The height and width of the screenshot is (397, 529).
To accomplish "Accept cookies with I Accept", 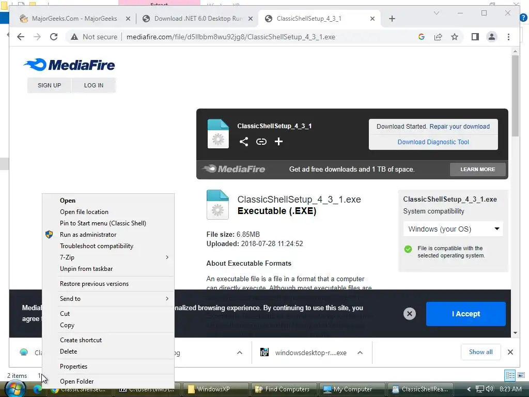I will pos(465,314).
